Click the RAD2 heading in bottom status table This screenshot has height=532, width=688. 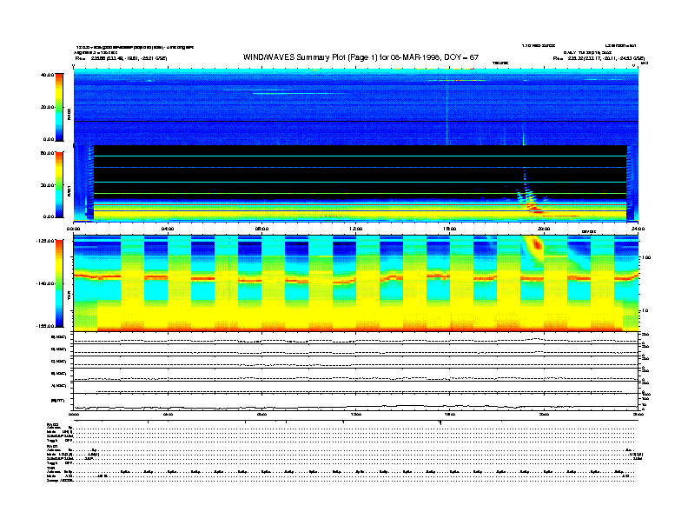pyautogui.click(x=52, y=424)
